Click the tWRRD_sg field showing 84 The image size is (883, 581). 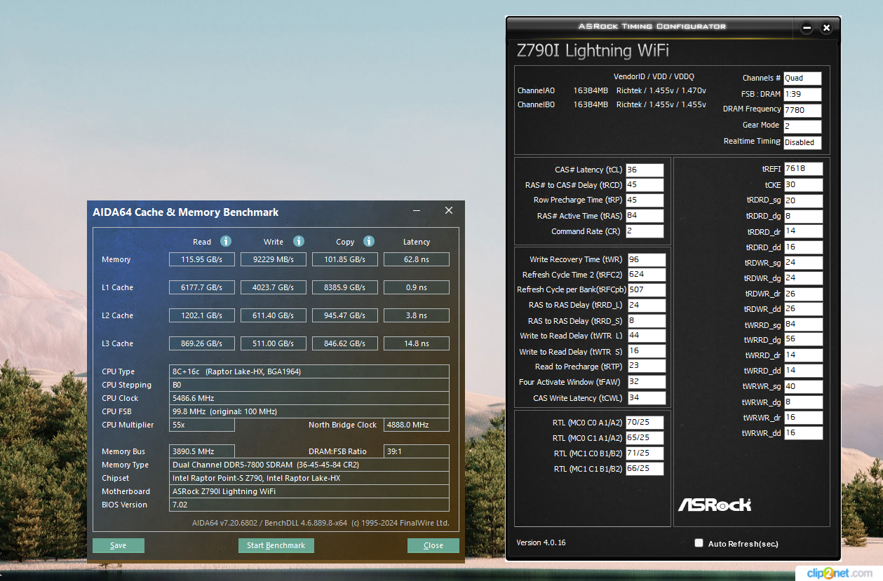[803, 324]
